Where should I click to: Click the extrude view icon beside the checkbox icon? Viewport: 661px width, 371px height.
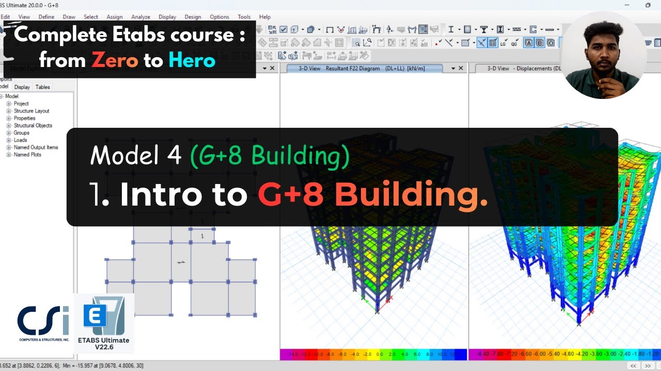pos(294,29)
